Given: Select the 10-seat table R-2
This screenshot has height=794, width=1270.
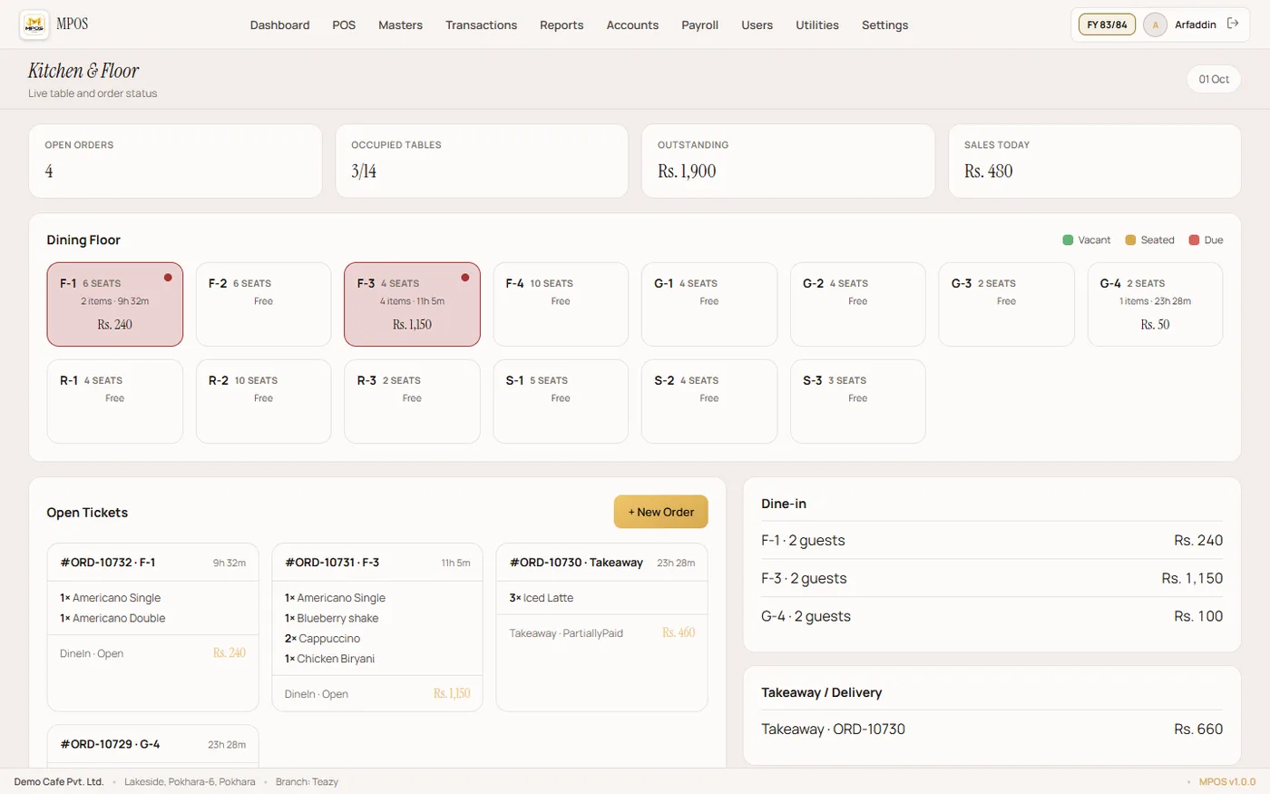Looking at the screenshot, I should coord(263,401).
